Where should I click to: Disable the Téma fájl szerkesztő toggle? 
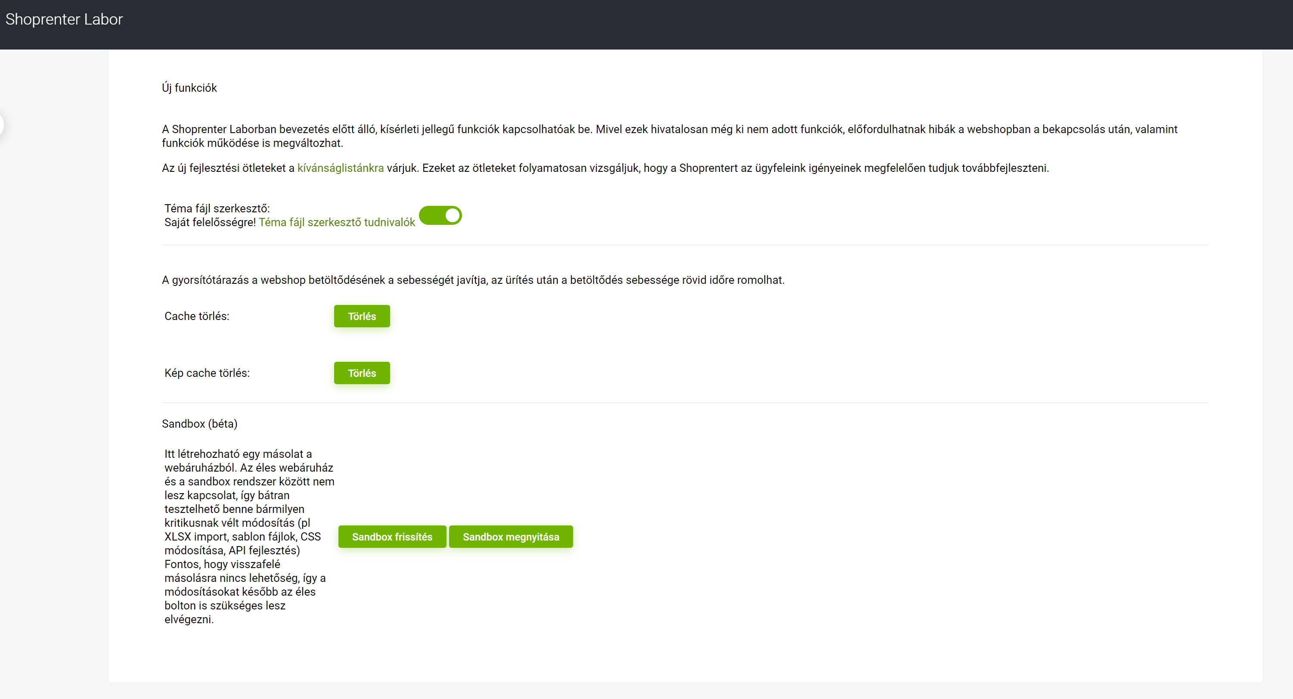click(440, 215)
